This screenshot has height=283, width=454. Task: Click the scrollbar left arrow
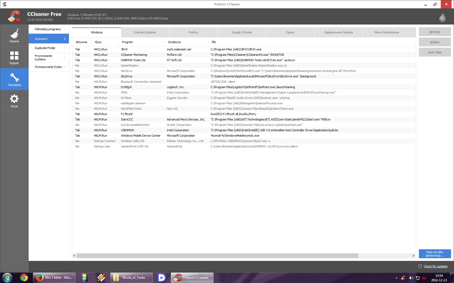[x=74, y=256]
